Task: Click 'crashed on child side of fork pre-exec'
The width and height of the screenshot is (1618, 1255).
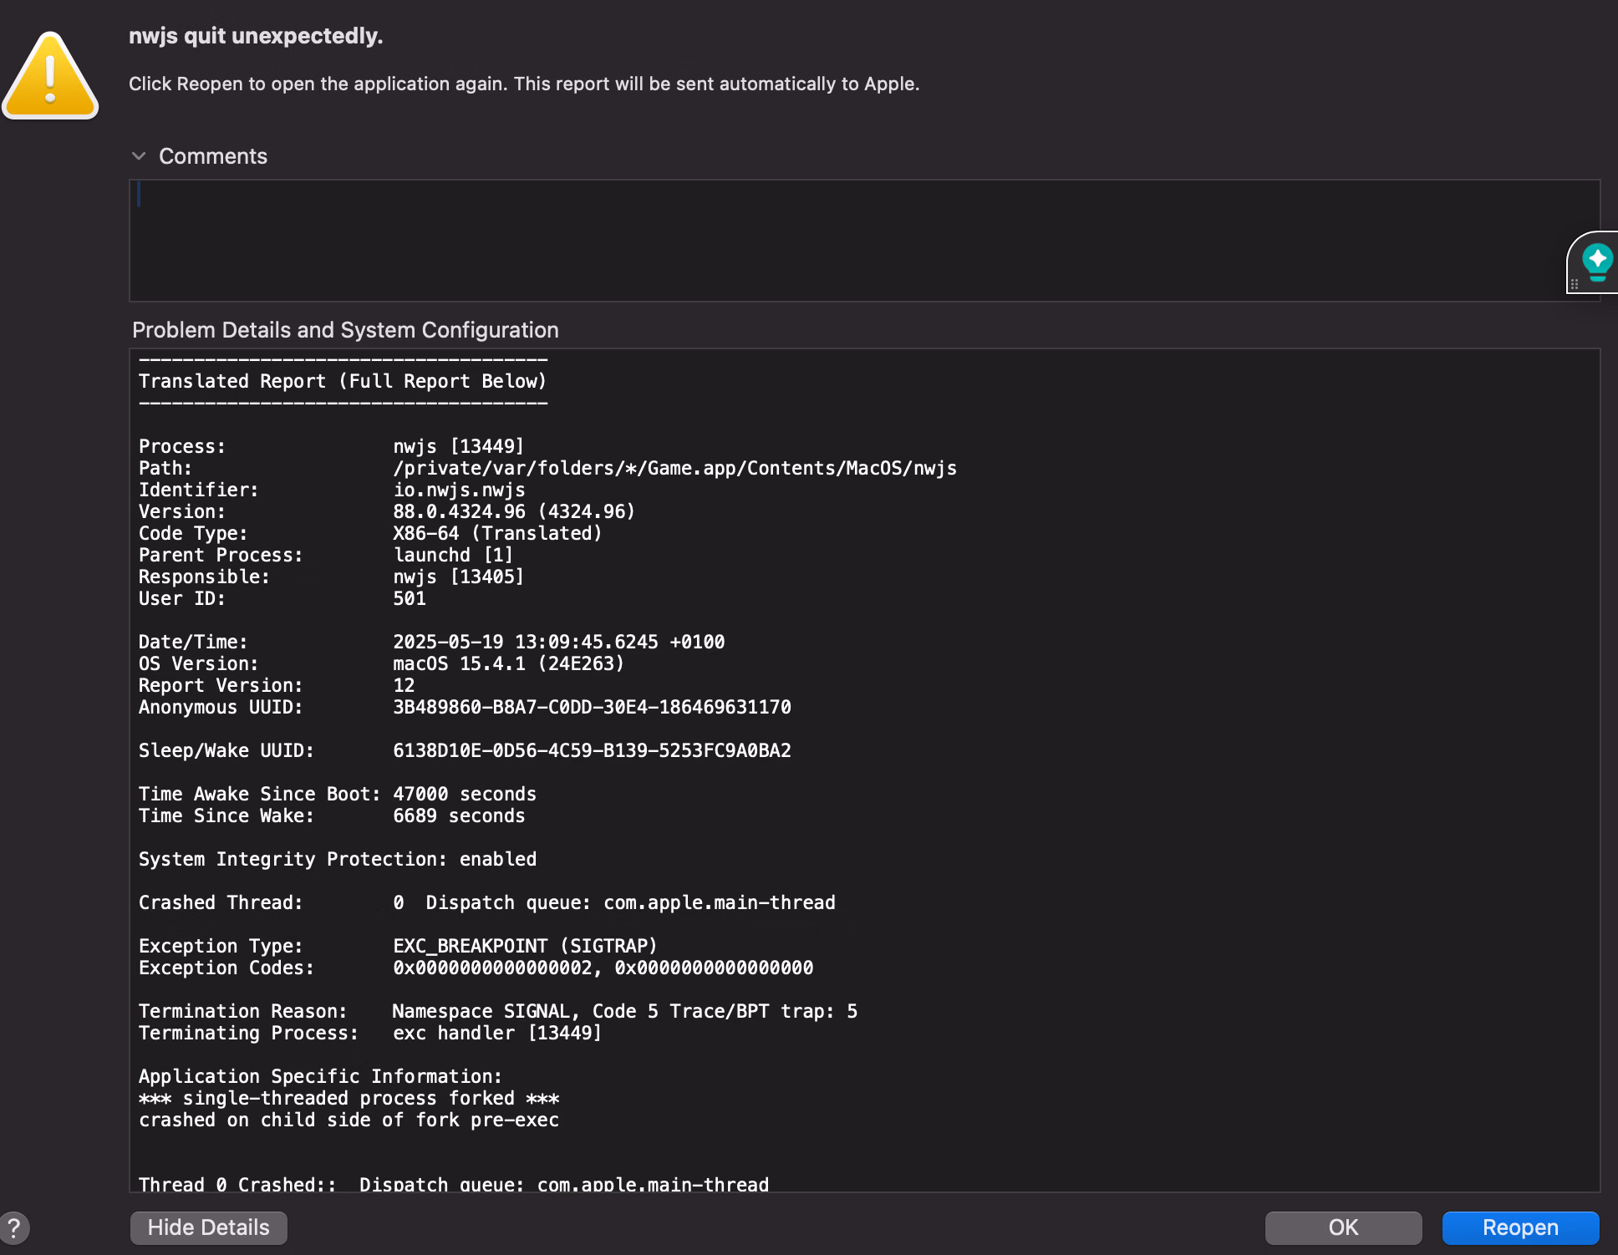Action: [349, 1120]
